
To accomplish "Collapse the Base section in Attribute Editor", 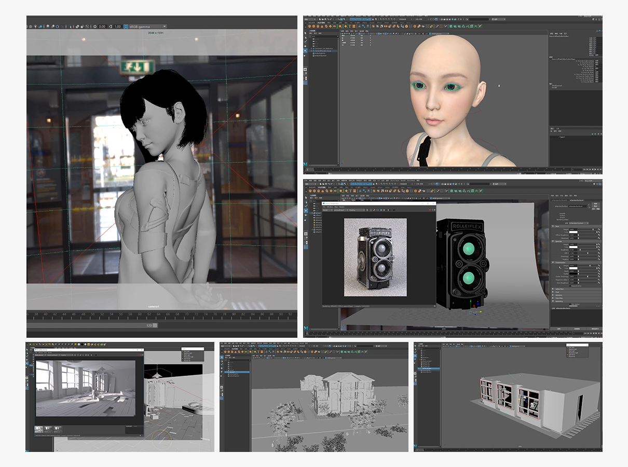I will [553, 227].
